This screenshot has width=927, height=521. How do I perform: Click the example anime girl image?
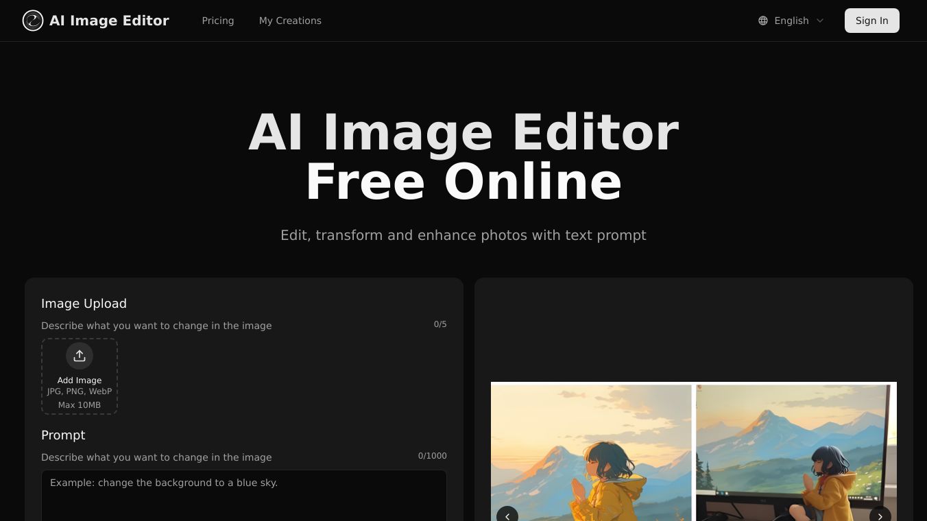(x=694, y=451)
